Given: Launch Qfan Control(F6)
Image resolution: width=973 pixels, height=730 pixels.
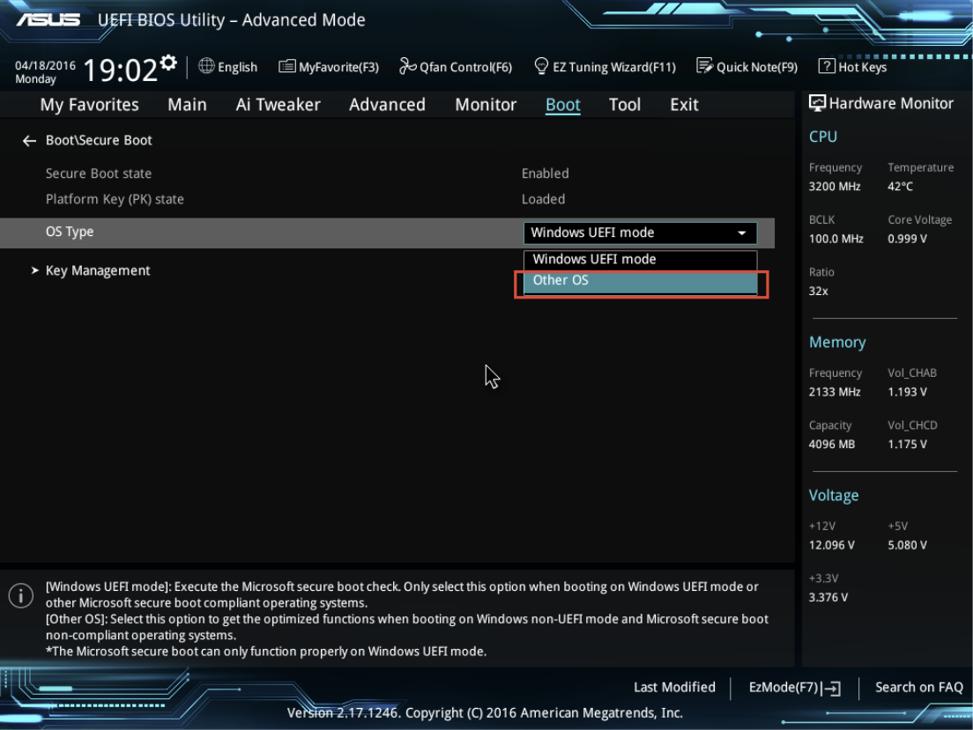Looking at the screenshot, I should pos(457,66).
